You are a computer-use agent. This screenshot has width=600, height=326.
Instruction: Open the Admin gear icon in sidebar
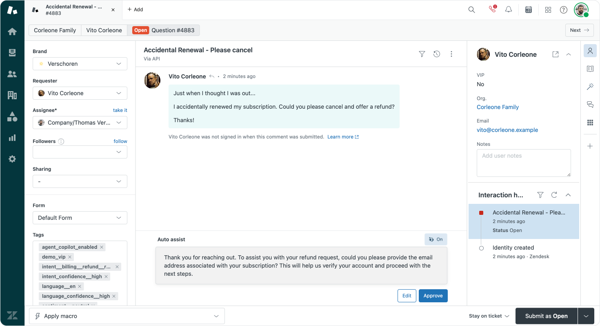[x=12, y=159]
